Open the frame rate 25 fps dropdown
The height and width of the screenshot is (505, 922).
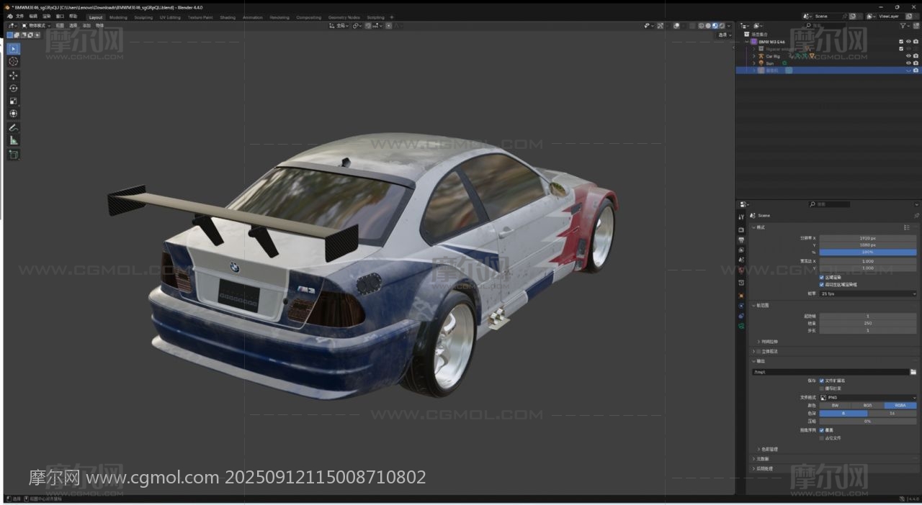tap(868, 294)
